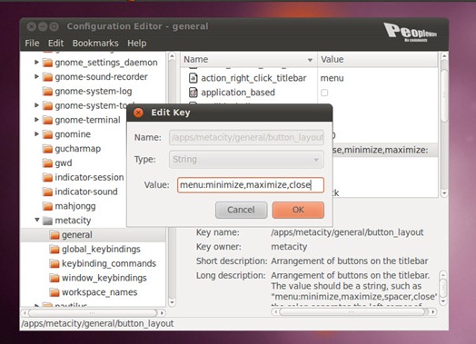
Task: Click the gnome_settings_daemon folder icon
Action: [47, 63]
